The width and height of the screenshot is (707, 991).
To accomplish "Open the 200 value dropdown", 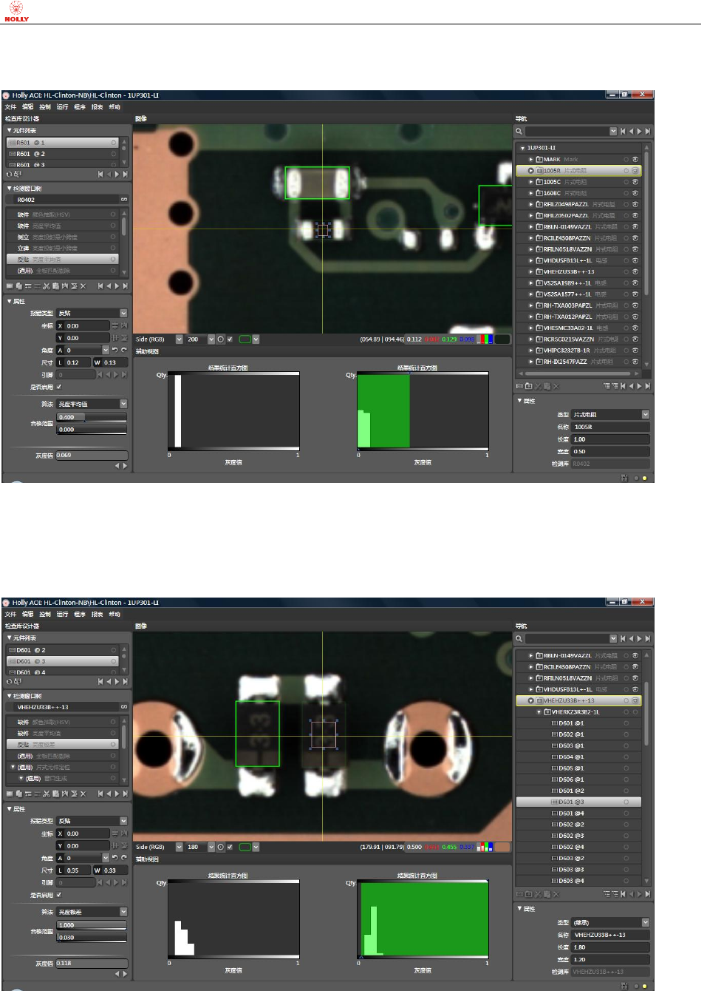I will tap(211, 339).
